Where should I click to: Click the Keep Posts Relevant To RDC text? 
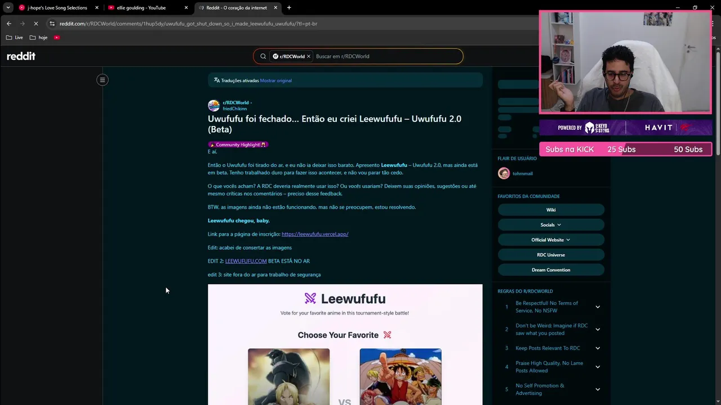click(x=548, y=348)
